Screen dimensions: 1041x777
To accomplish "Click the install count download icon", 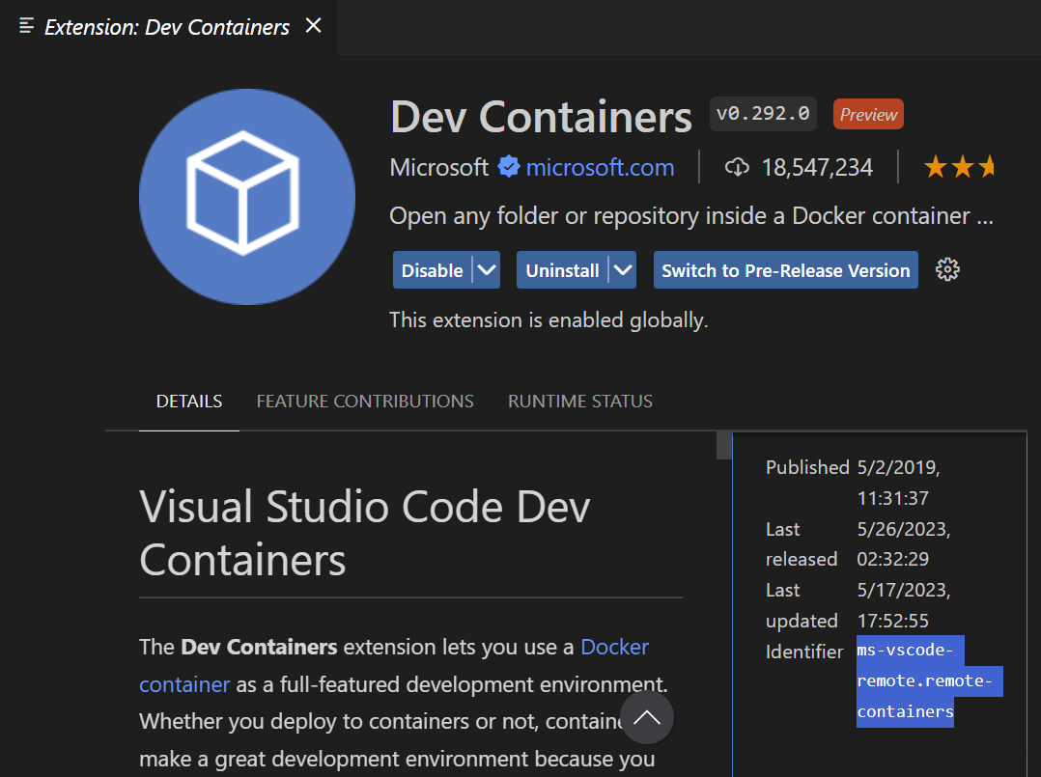I will [x=737, y=167].
